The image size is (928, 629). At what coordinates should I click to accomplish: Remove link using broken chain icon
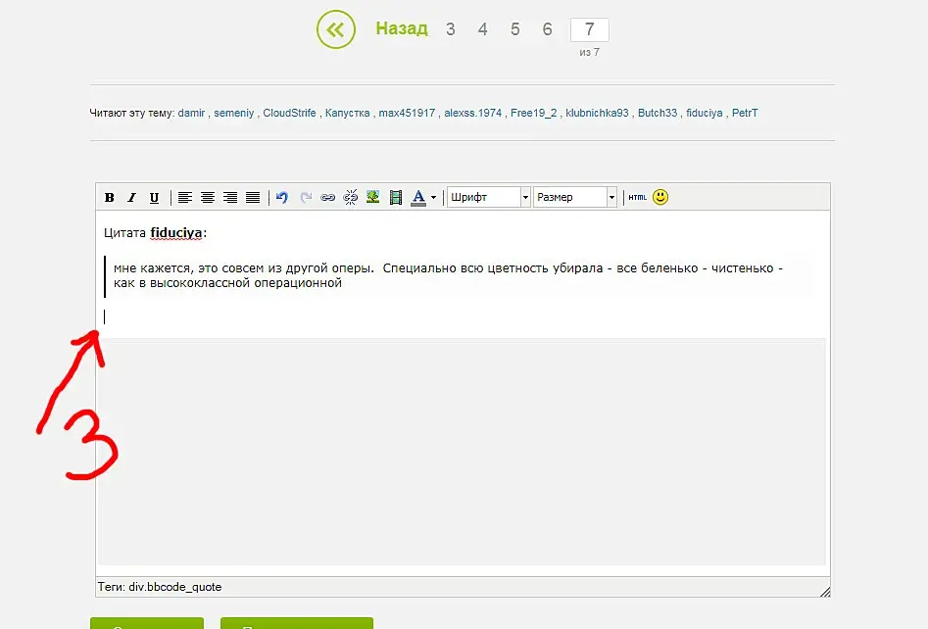point(351,198)
